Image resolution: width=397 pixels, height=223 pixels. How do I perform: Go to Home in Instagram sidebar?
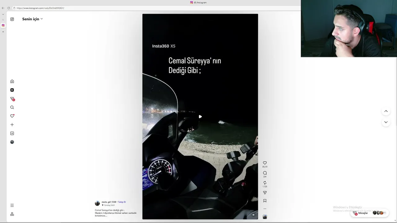(x=12, y=81)
